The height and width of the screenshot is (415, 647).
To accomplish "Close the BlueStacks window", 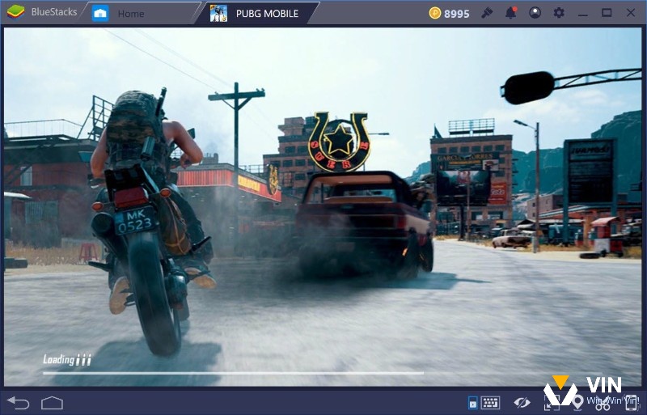I will click(631, 13).
